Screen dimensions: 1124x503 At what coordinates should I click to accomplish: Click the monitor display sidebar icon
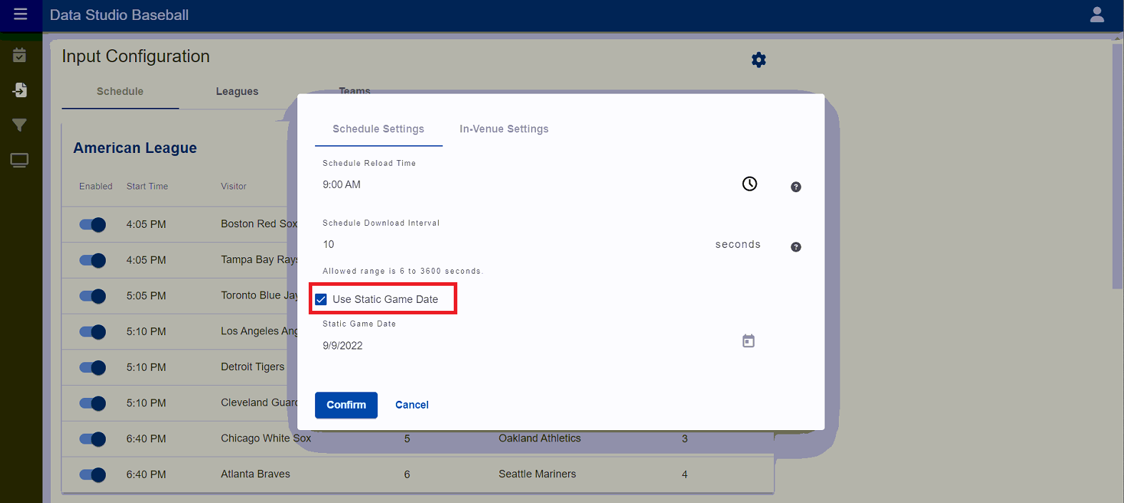(19, 160)
